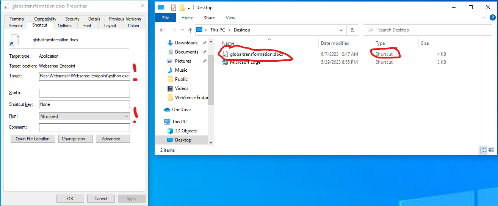Image resolution: width=498 pixels, height=206 pixels.
Task: Open the Customize Quick Access Toolbar arrow
Action: coord(189,8)
